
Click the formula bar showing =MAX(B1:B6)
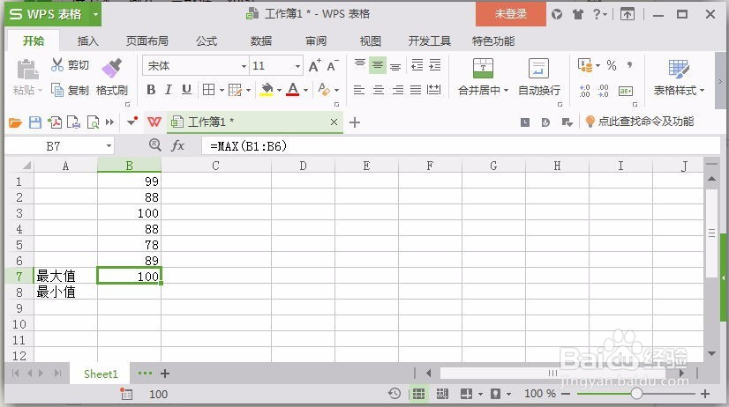pos(461,146)
